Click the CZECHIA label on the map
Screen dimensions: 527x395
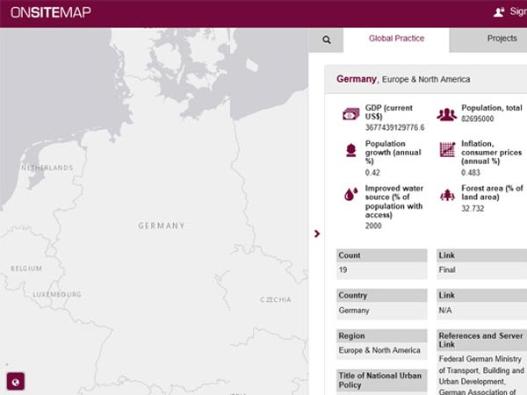pos(276,299)
